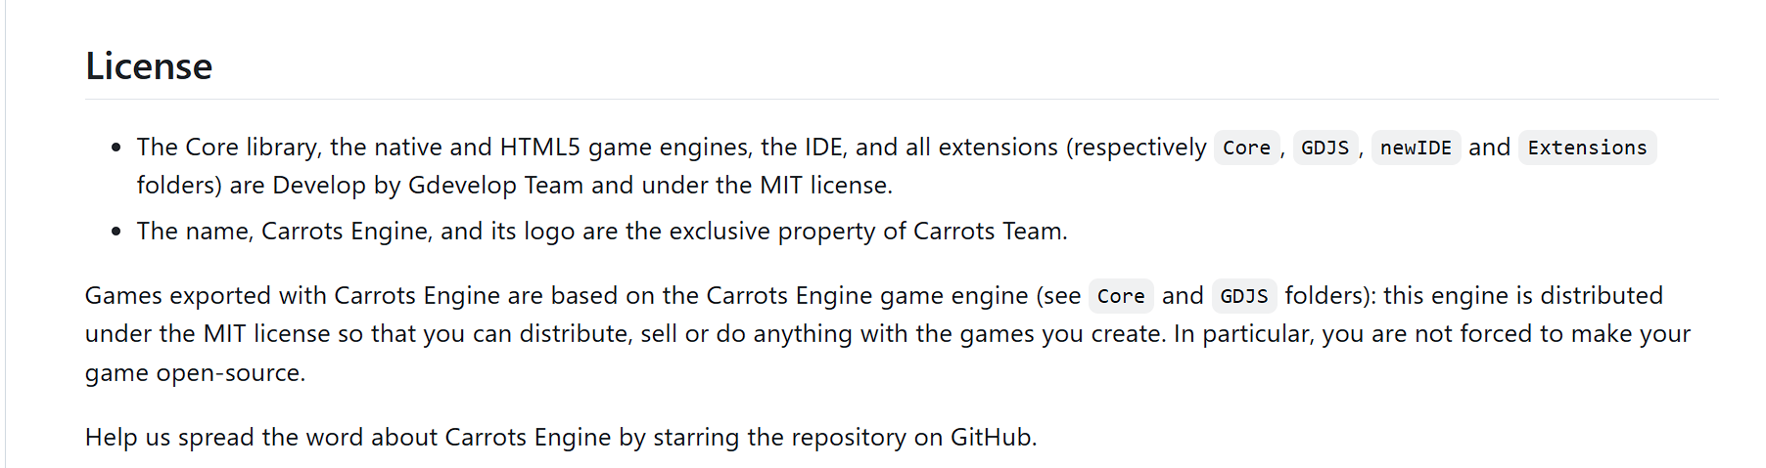This screenshot has height=468, width=1766.
Task: Select the newIDE code label
Action: tap(1416, 148)
